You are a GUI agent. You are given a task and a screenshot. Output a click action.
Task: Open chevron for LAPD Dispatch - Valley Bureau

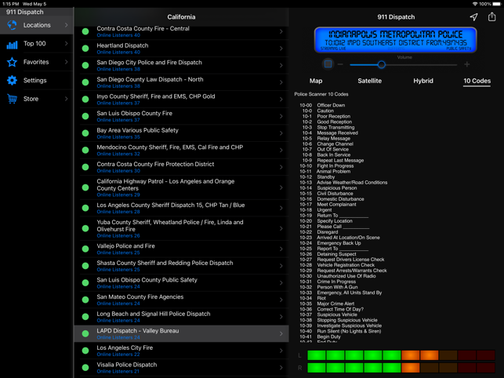(x=281, y=333)
